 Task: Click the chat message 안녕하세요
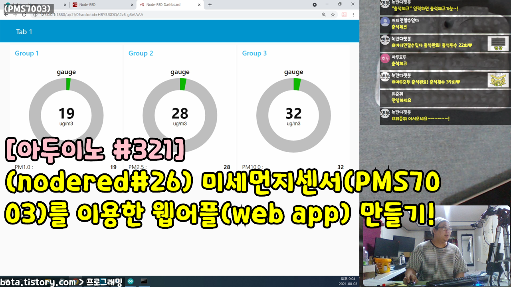(x=401, y=100)
